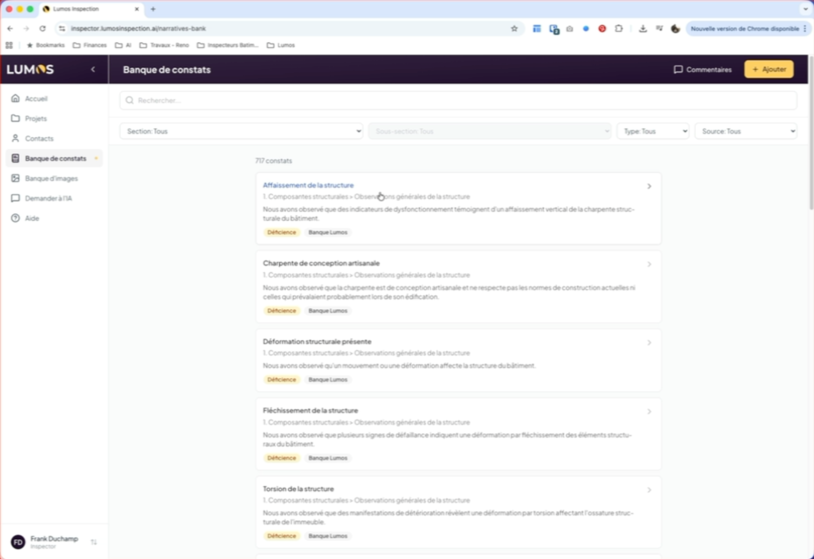Screen dimensions: 814x559
Task: Open Demander à l'IA chat
Action: click(48, 199)
